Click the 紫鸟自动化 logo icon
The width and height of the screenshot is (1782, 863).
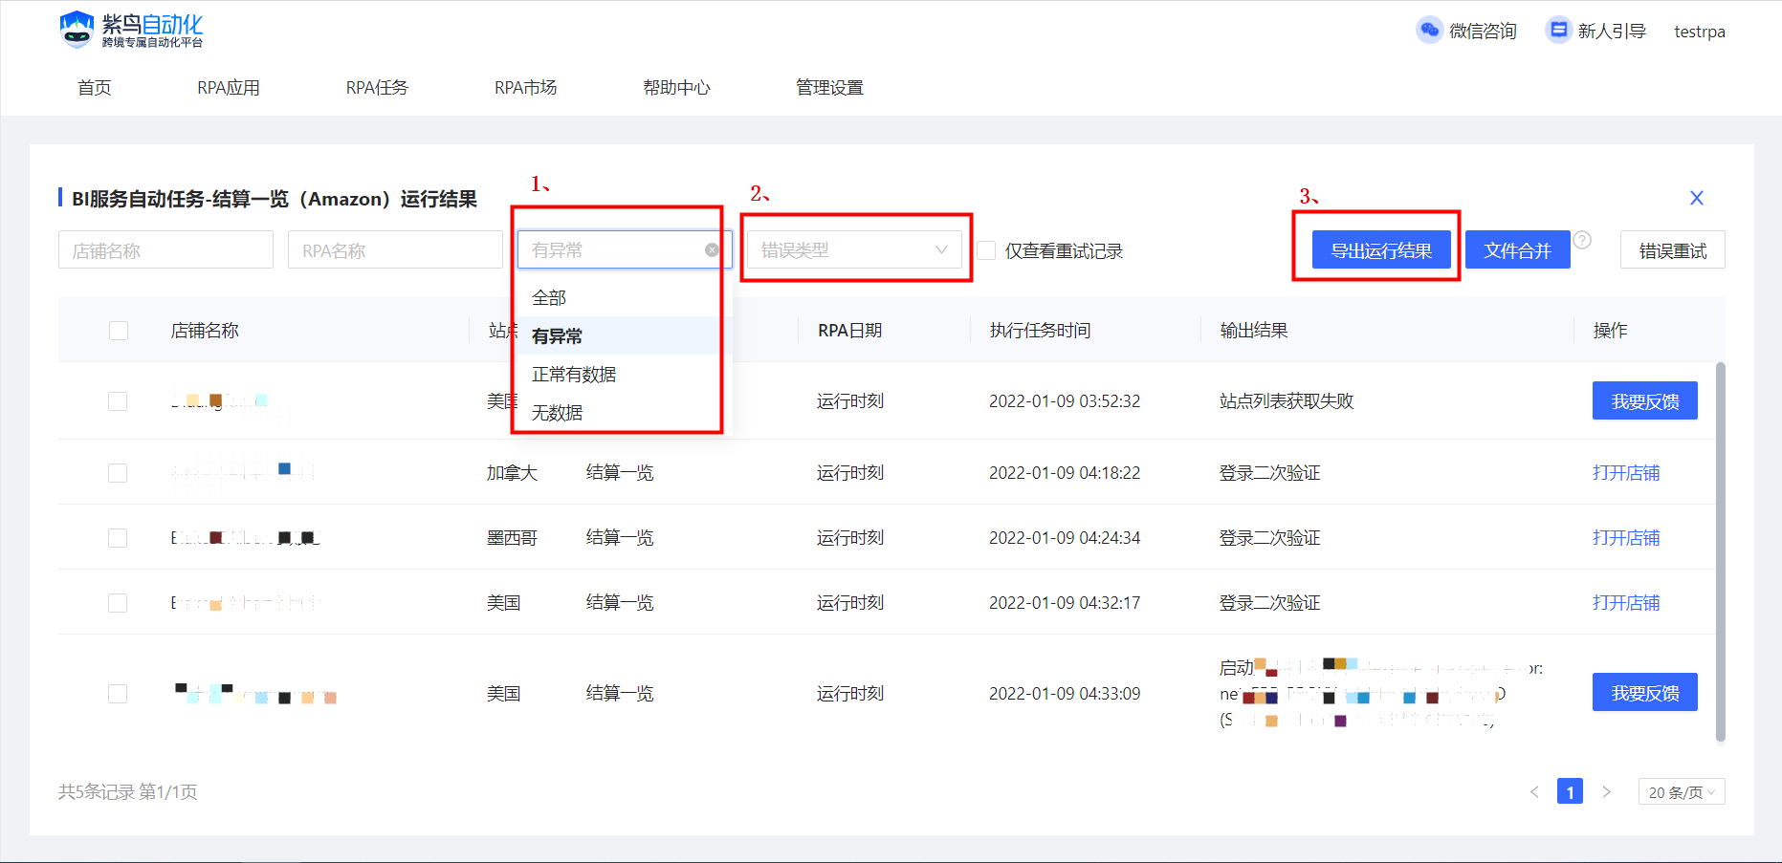77,30
